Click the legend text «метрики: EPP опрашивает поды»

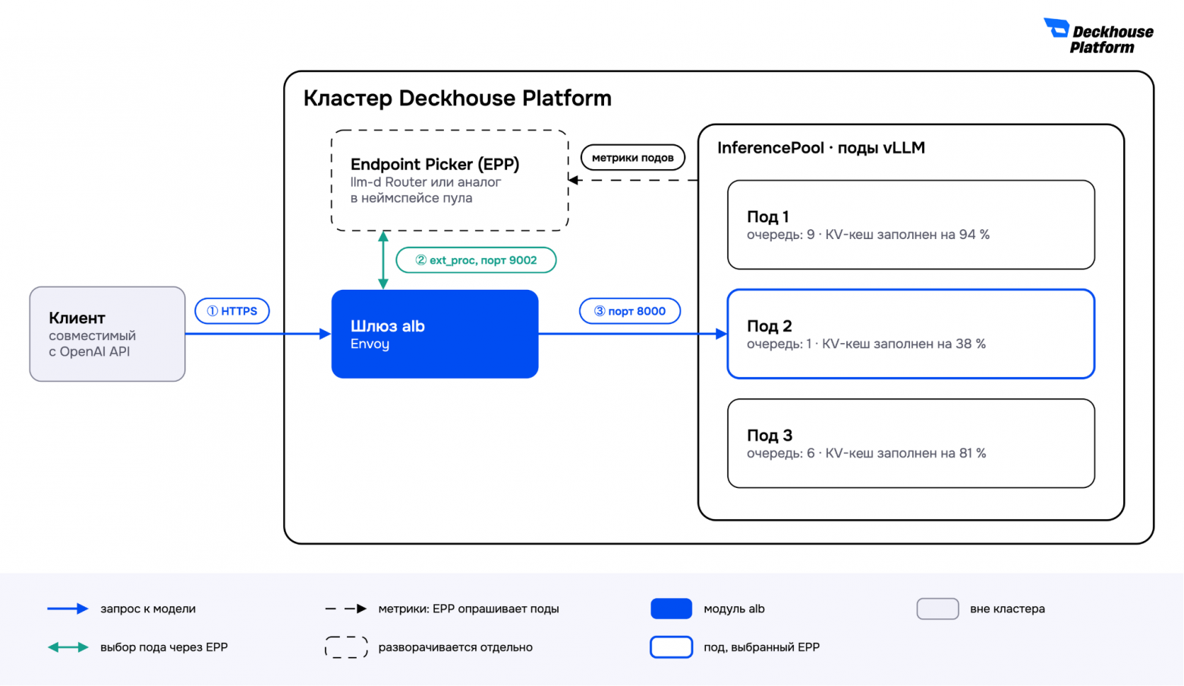pos(468,609)
